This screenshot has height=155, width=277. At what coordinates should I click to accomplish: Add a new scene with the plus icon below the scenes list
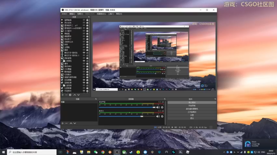(63, 123)
